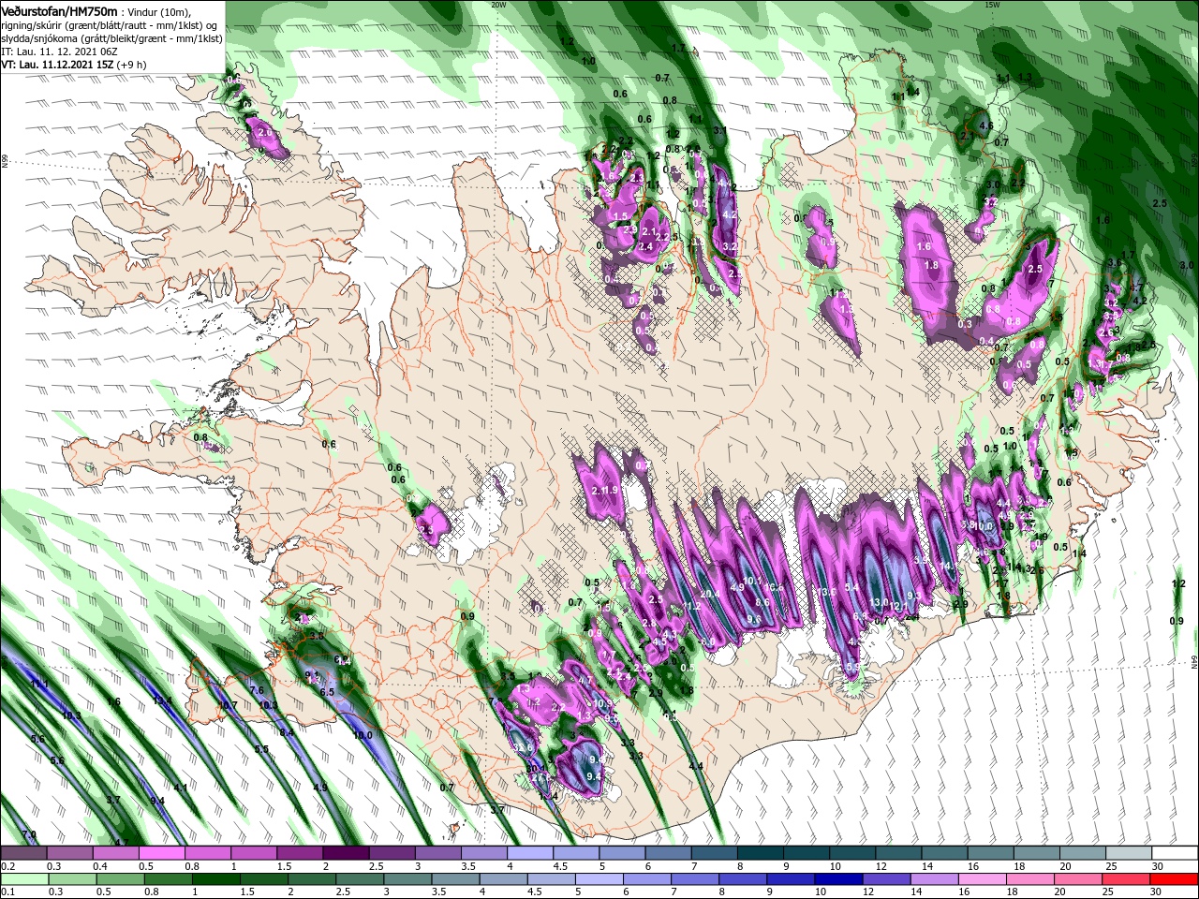Click the 15W longitude label at the top edge
This screenshot has height=899, width=1199.
coord(992,5)
